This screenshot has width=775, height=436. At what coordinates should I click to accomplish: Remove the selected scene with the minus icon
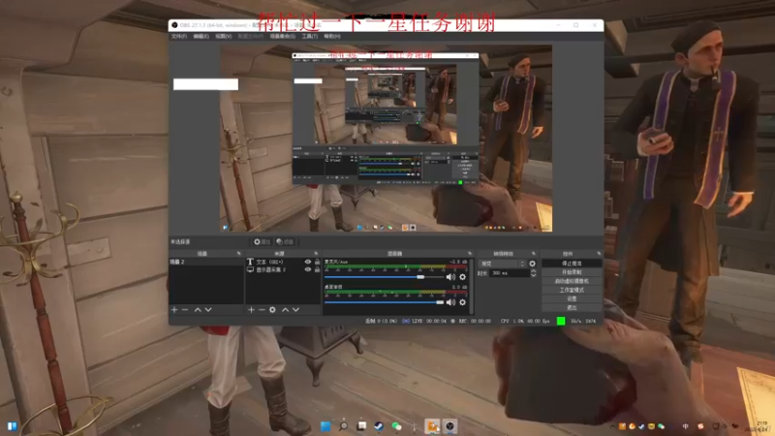[x=185, y=310]
